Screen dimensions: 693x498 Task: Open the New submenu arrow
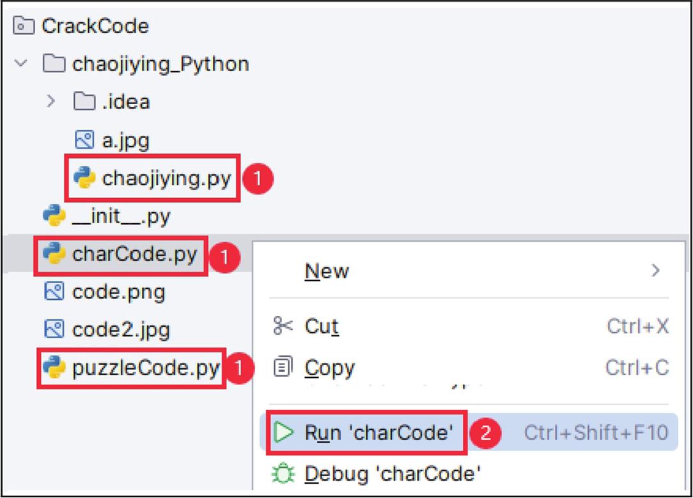(655, 271)
